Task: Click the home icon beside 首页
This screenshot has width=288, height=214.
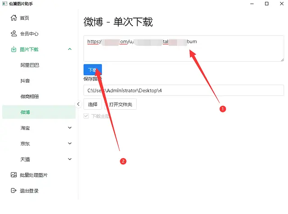Action: [14, 18]
